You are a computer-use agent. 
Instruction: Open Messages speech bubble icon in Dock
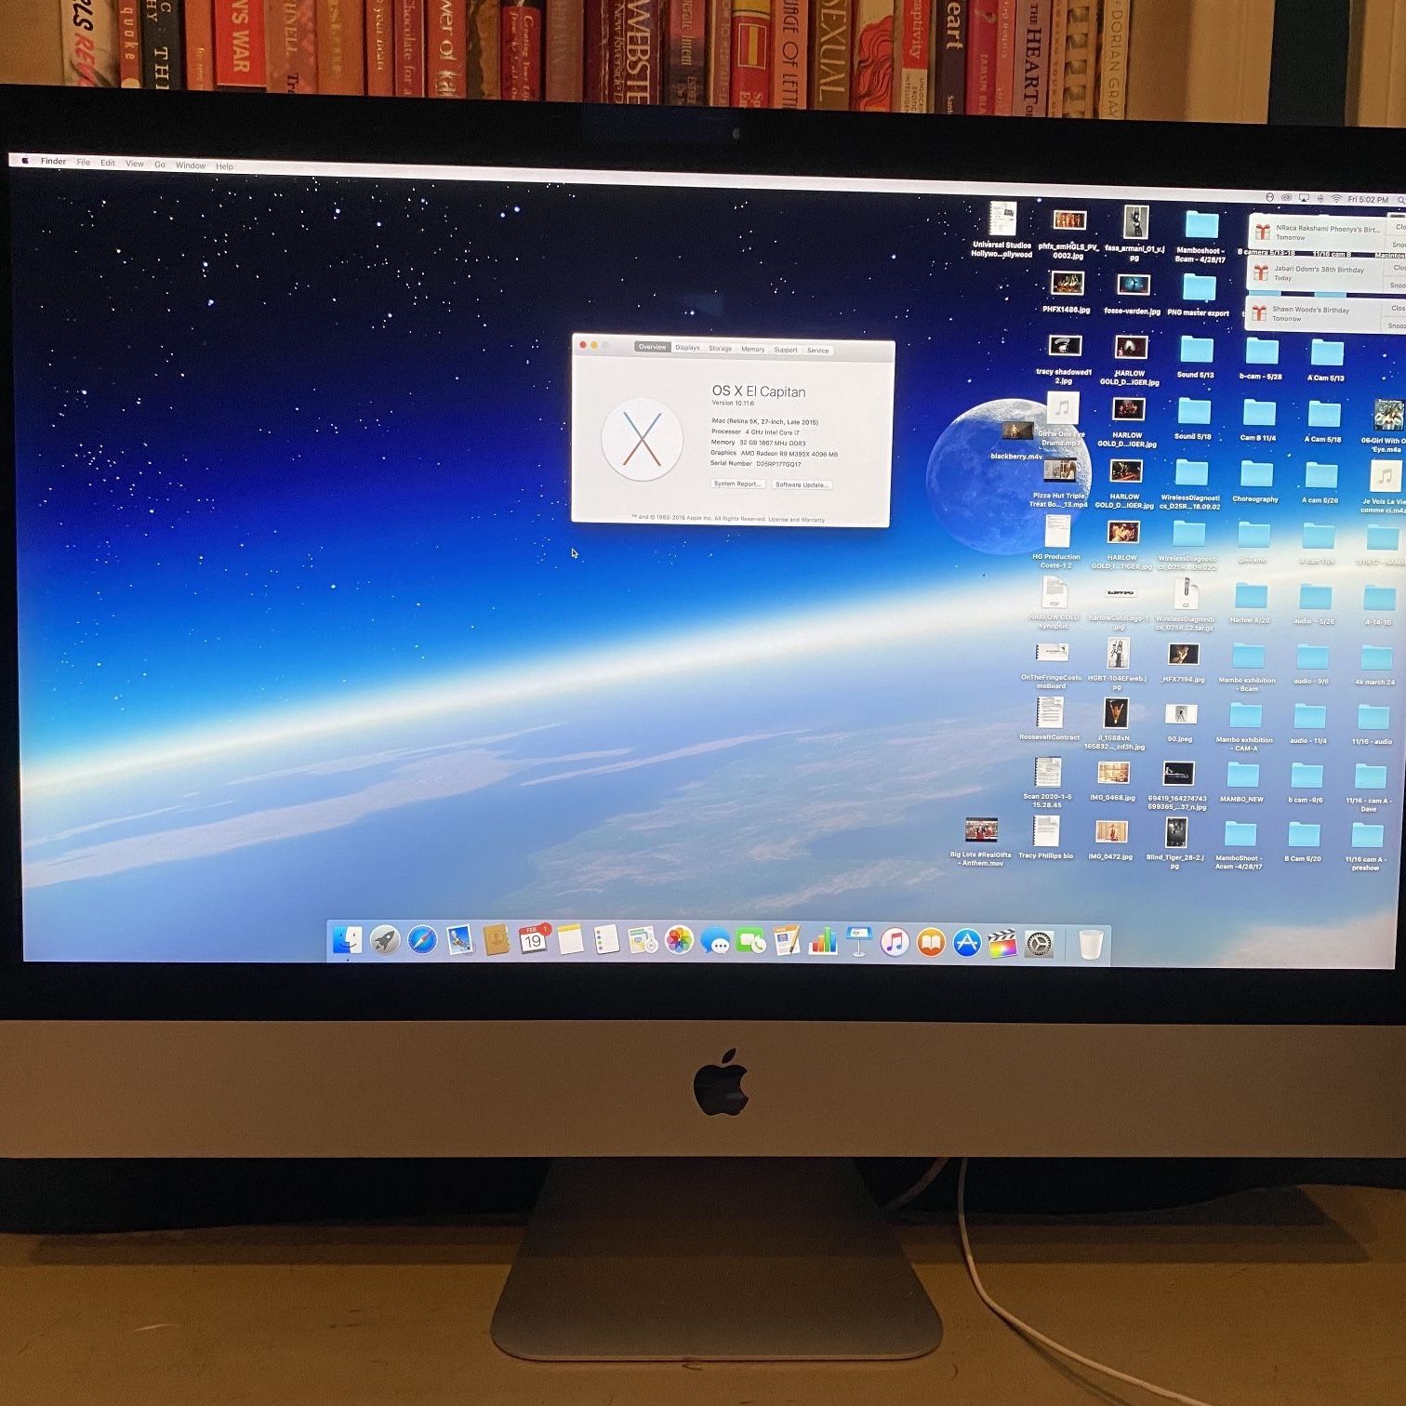[715, 942]
